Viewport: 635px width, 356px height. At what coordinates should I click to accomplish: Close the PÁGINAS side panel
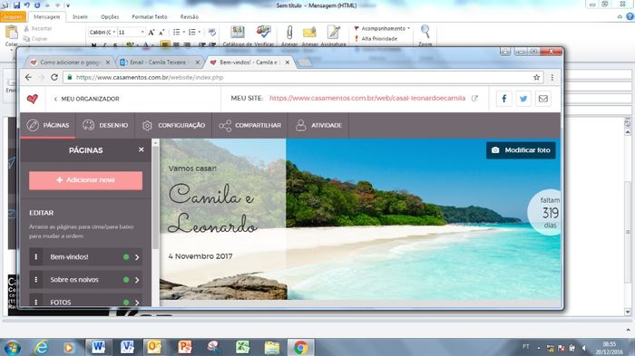[141, 149]
